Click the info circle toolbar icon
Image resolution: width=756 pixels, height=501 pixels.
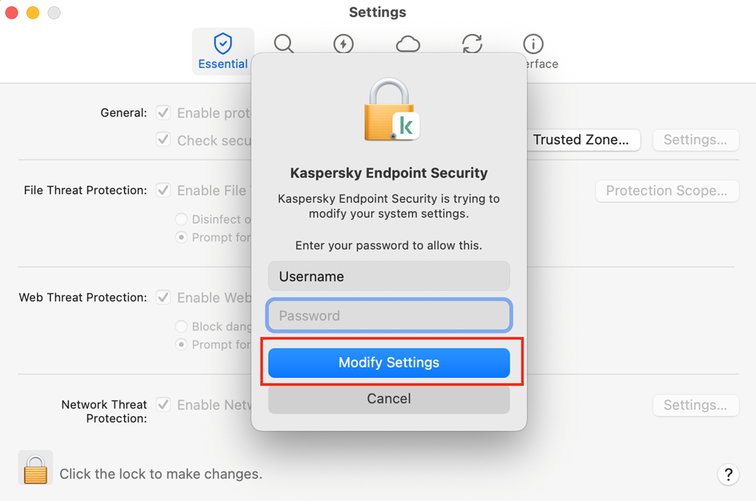pyautogui.click(x=533, y=44)
